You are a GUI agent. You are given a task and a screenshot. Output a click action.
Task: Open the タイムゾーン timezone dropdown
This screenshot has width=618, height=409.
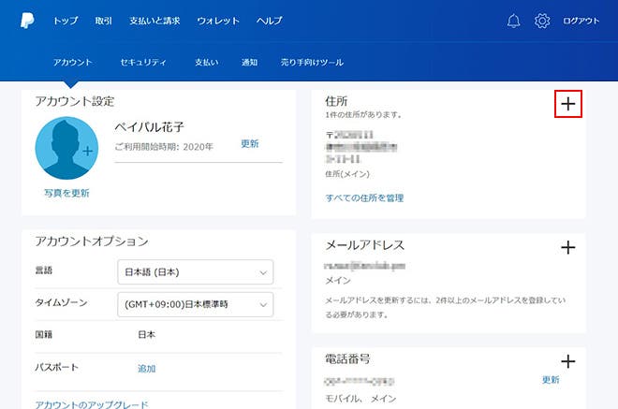(x=198, y=304)
